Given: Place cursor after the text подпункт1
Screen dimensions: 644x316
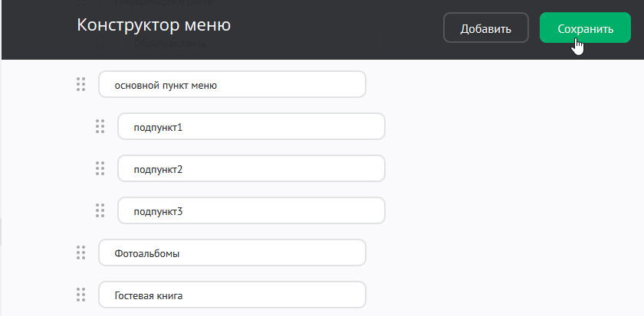Looking at the screenshot, I should click(x=184, y=126).
